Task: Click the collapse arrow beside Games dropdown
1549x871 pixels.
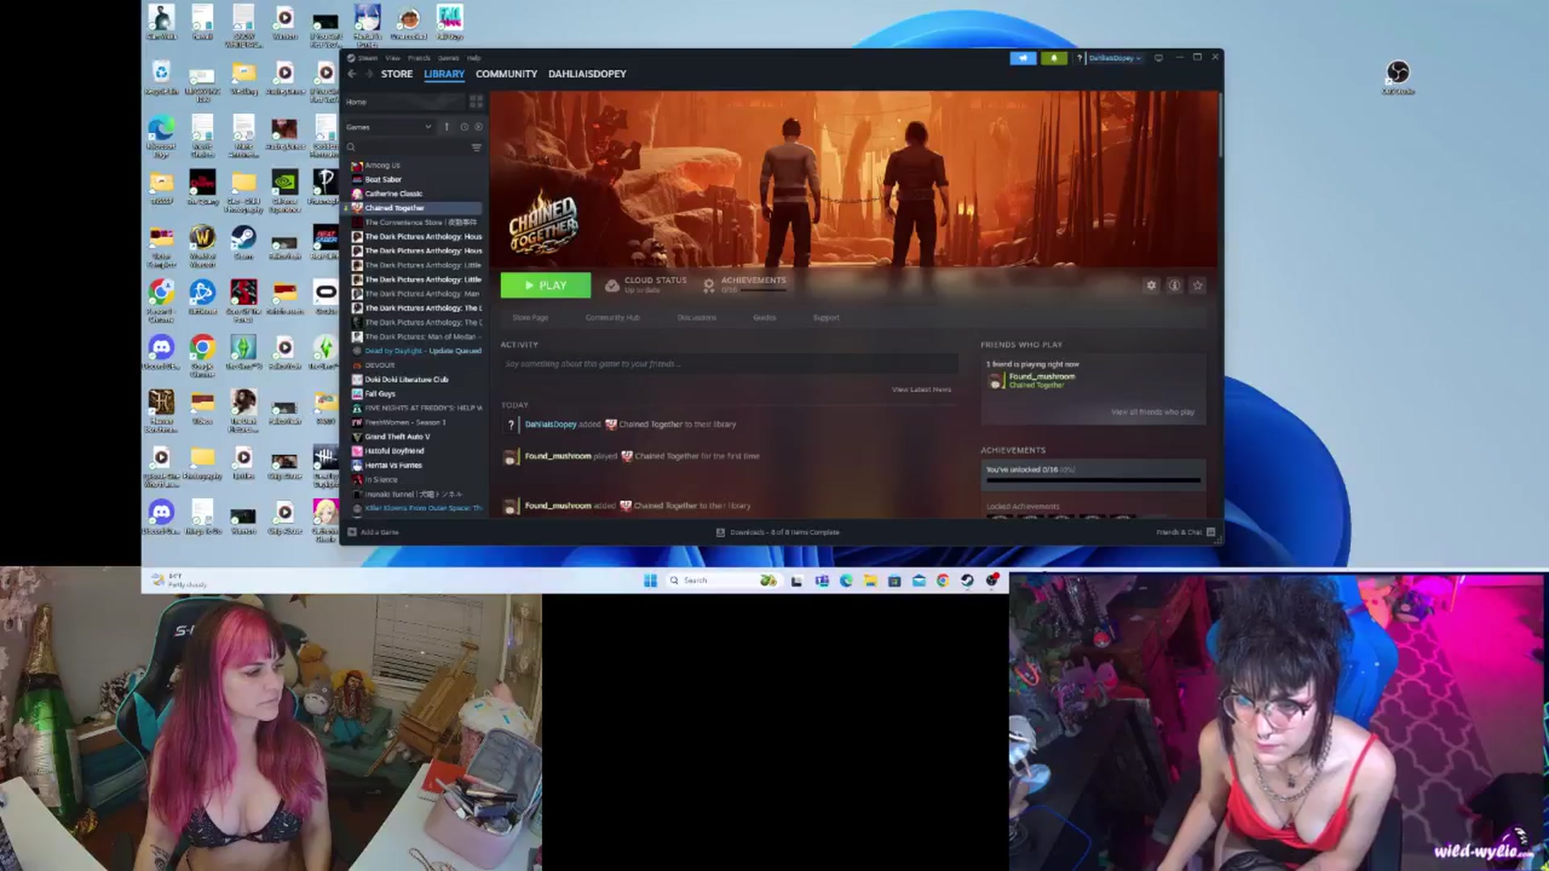Action: pyautogui.click(x=447, y=127)
